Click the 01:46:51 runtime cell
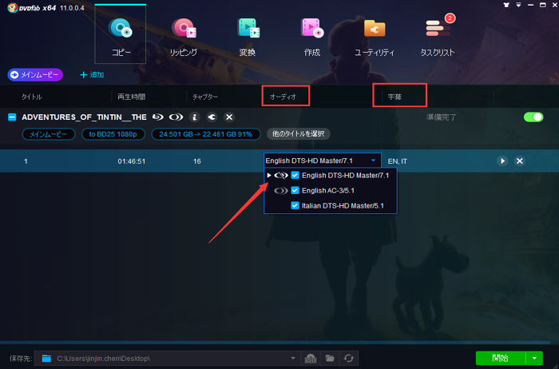559x369 pixels. 132,161
